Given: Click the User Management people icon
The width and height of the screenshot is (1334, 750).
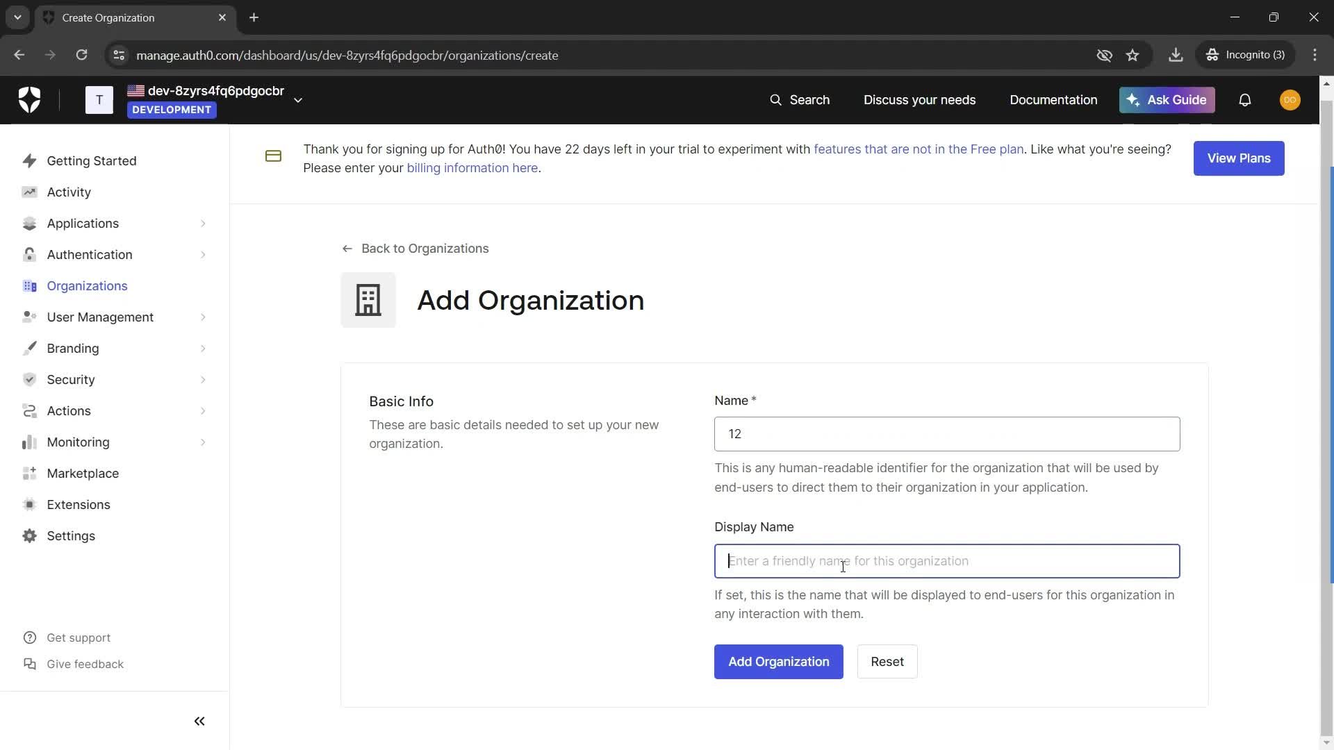Looking at the screenshot, I should (x=29, y=317).
